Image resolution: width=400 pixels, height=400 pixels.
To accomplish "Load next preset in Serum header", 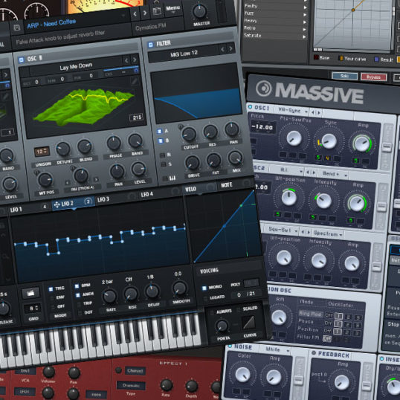I will [x=145, y=13].
